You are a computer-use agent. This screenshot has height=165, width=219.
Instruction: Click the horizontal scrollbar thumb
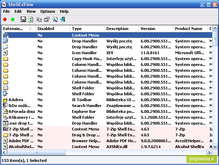[36, 152]
